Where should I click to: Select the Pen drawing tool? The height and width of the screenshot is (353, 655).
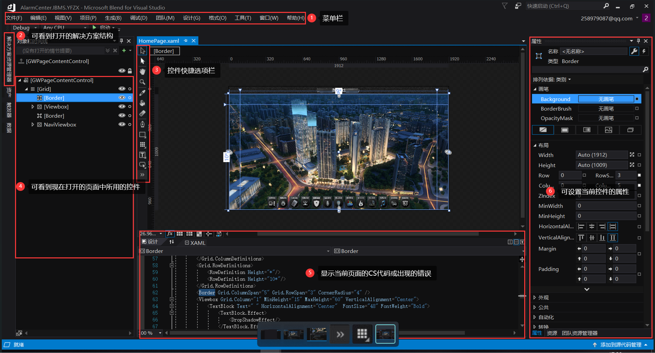click(142, 124)
